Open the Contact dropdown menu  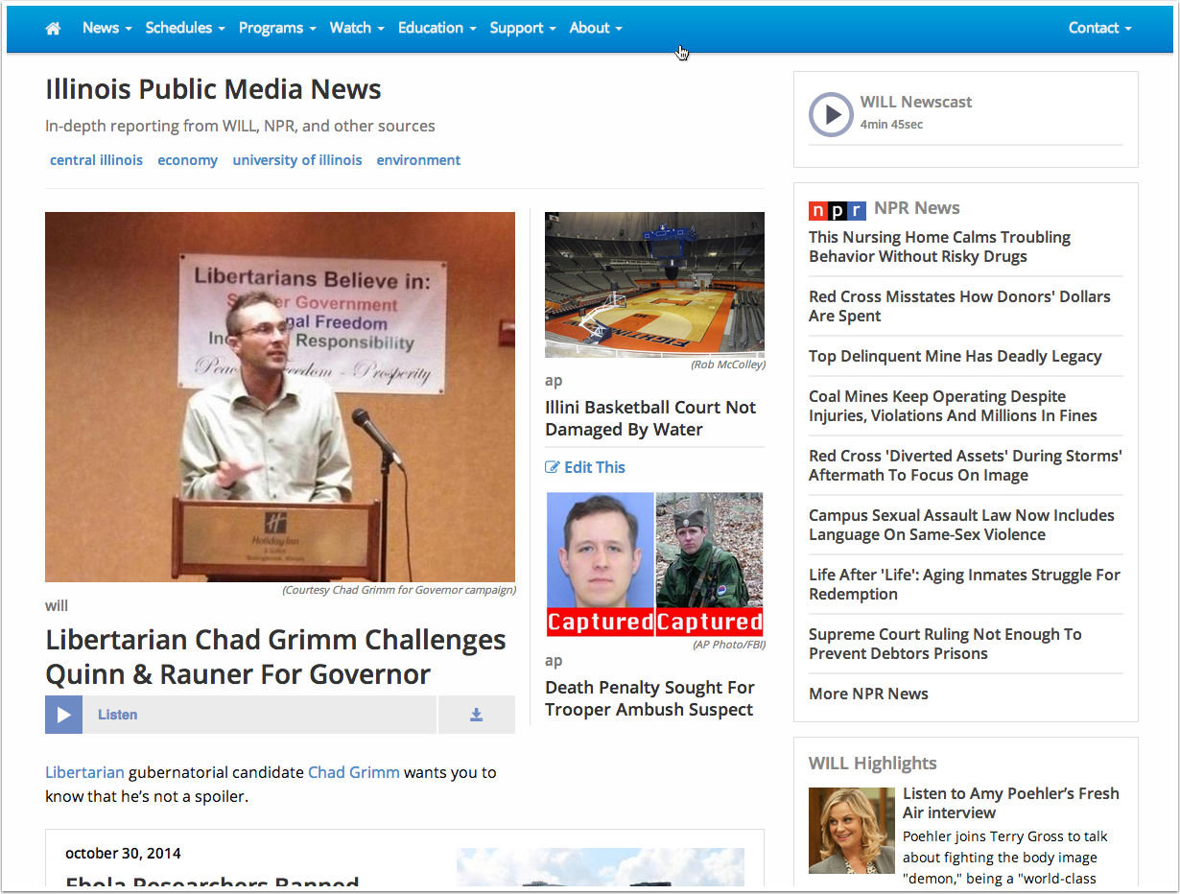pos(1100,28)
